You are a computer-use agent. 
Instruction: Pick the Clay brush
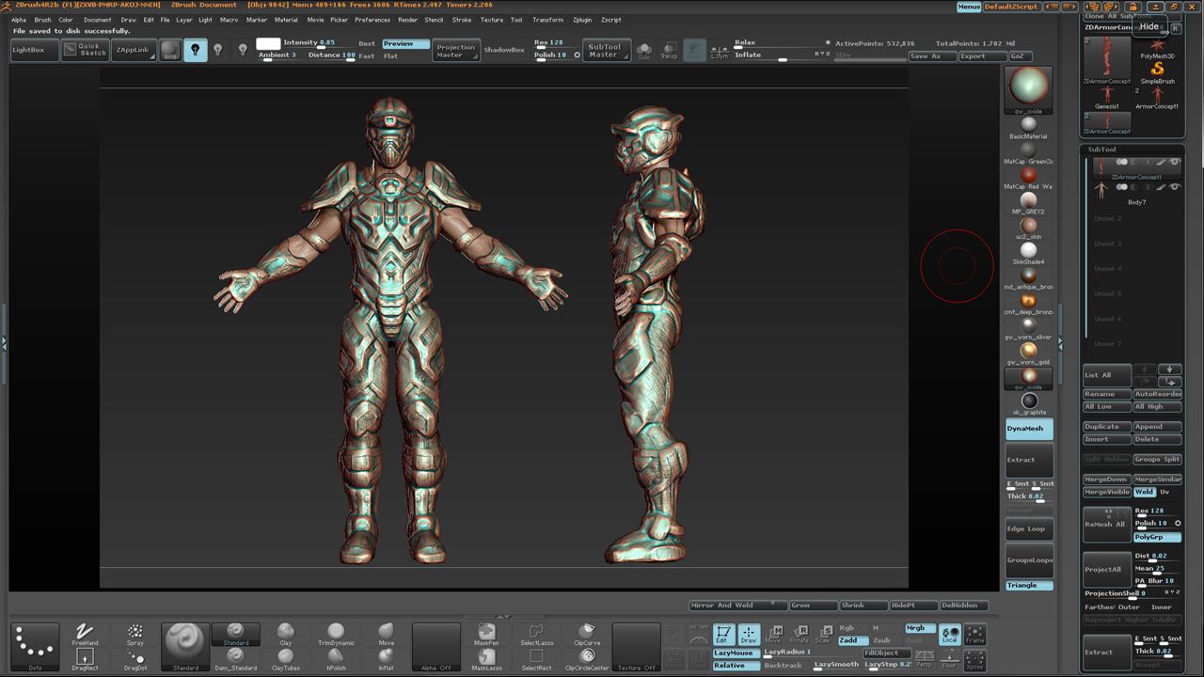point(285,634)
